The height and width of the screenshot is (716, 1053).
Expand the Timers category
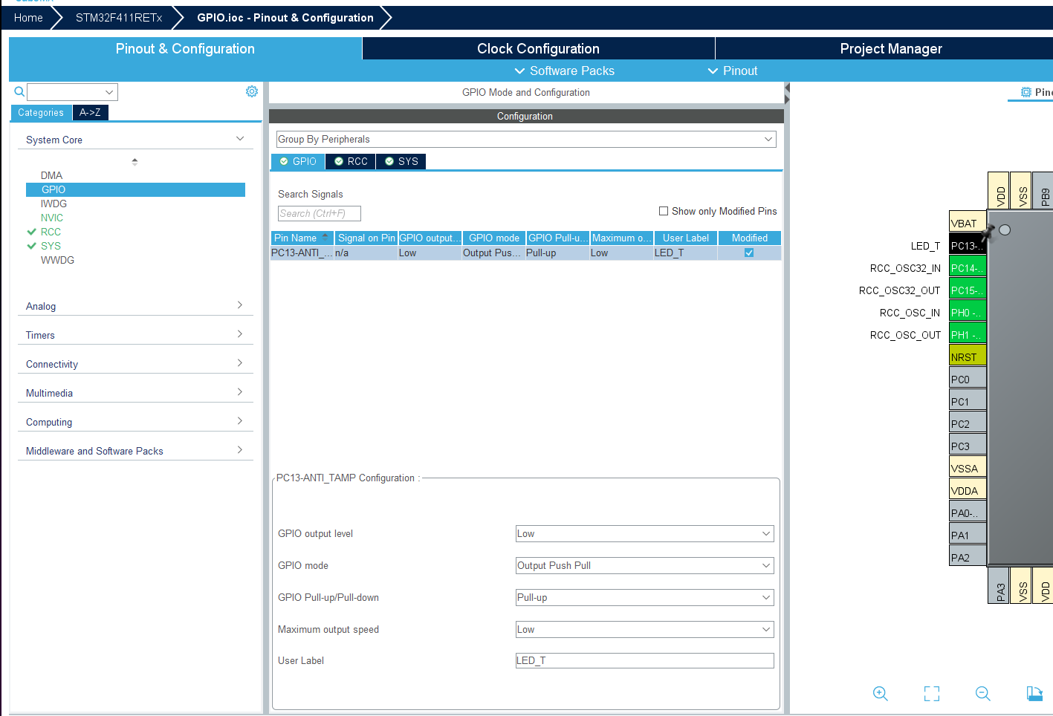[x=135, y=335]
